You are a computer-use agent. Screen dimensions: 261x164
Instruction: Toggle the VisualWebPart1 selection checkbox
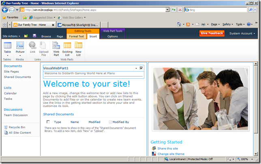(x=141, y=68)
